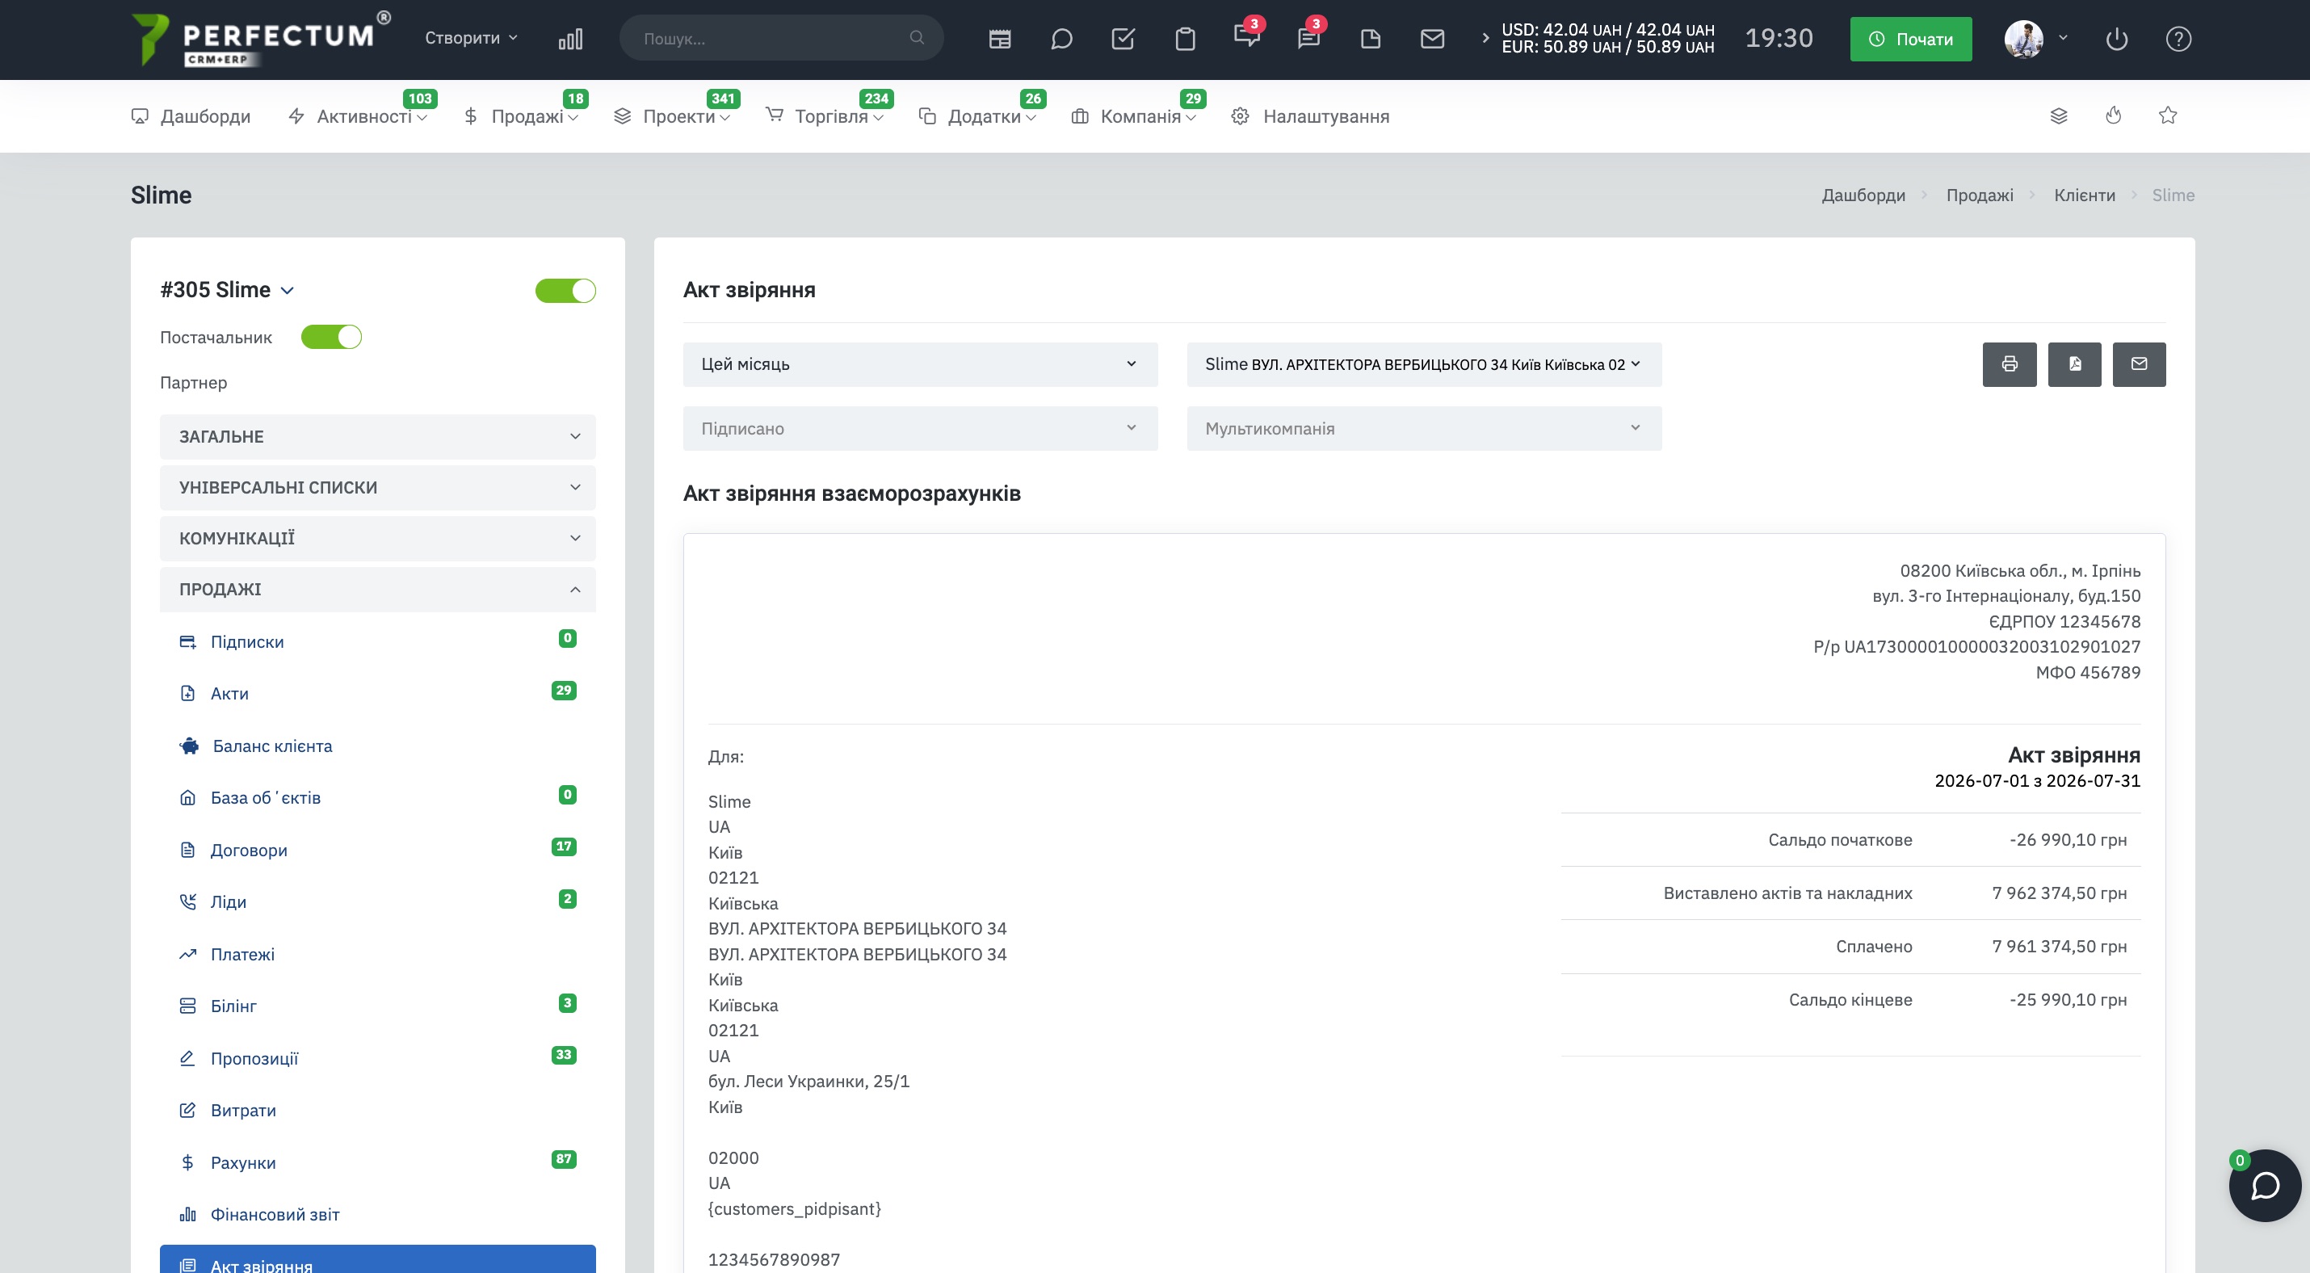2310x1273 pixels.
Task: Open the help question mark icon
Action: (x=2178, y=39)
